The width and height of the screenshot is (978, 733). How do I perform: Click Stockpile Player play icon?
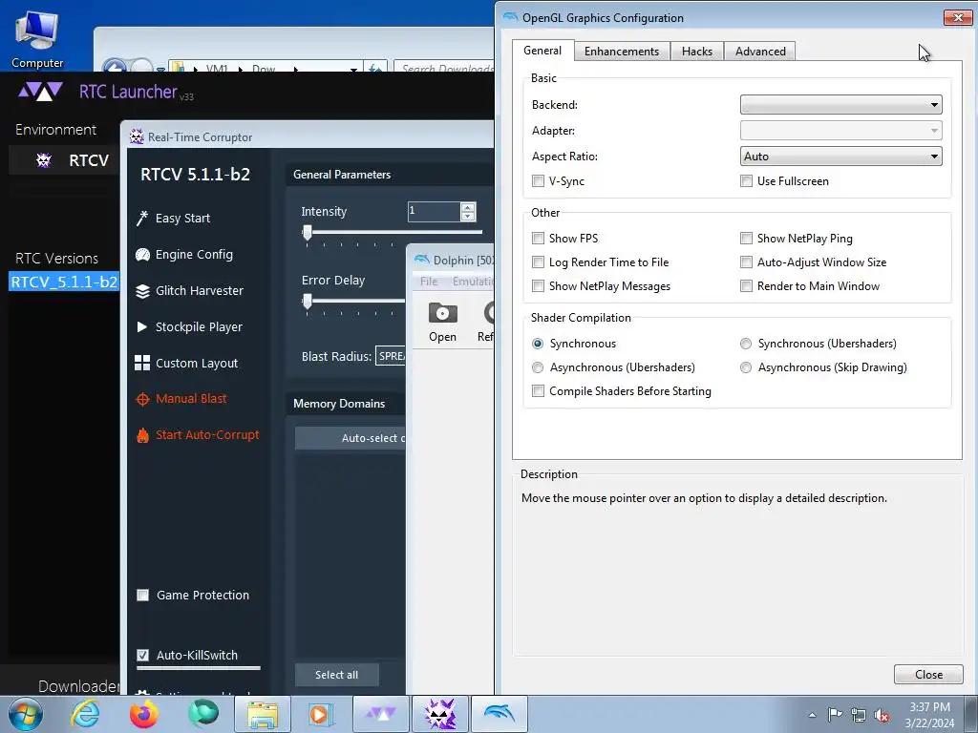click(142, 326)
